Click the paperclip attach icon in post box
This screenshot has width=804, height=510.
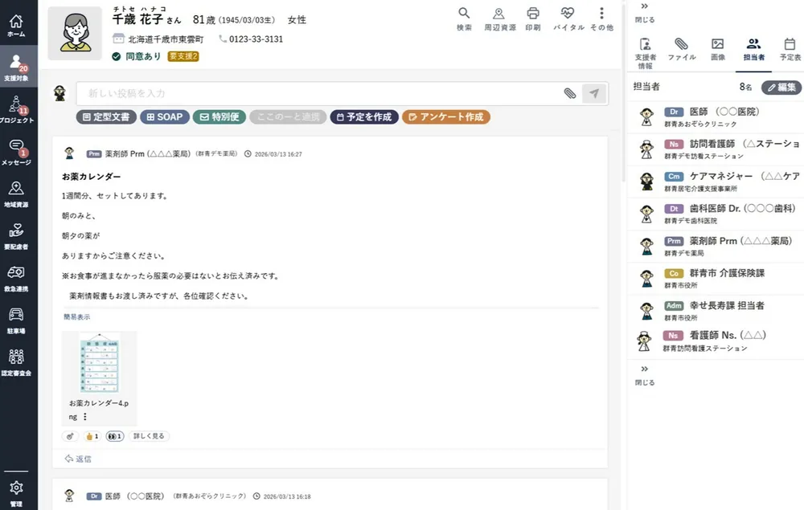coord(570,93)
